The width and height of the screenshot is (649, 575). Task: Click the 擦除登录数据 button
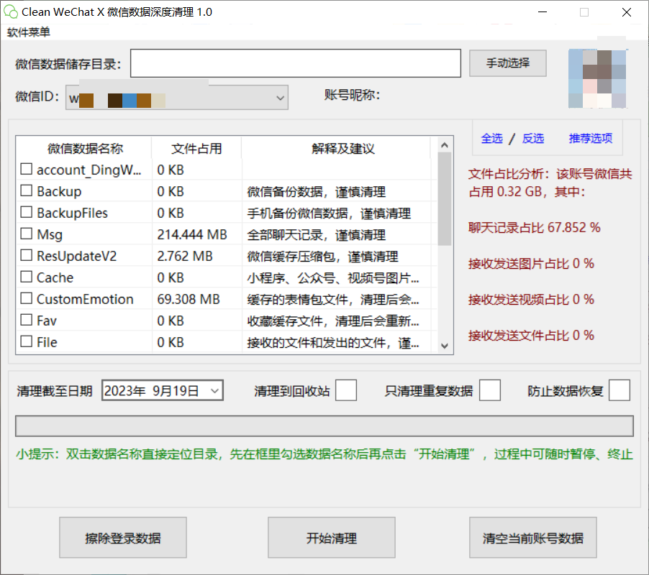pos(123,538)
